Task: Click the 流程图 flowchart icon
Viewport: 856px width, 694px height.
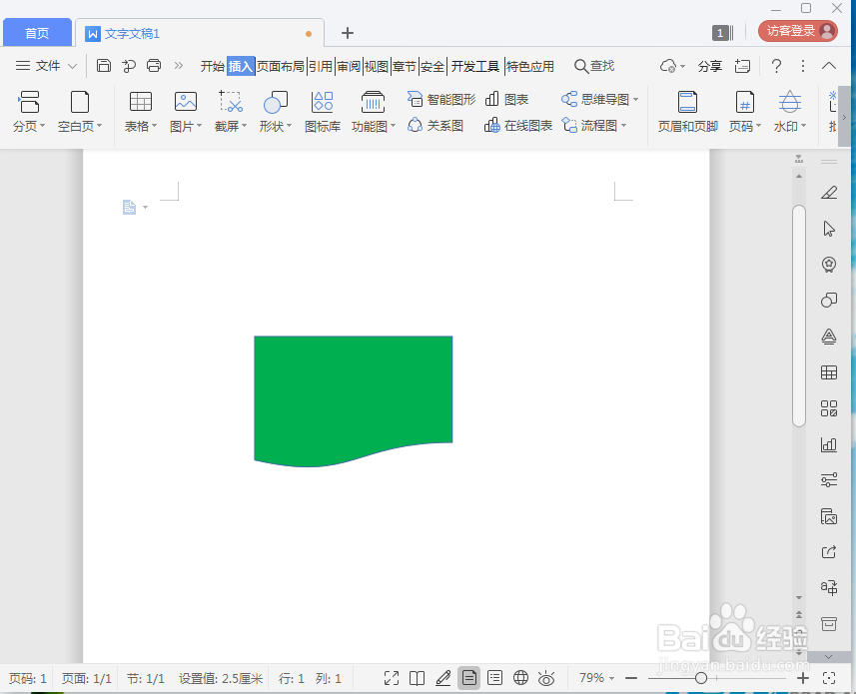Action: (x=570, y=126)
